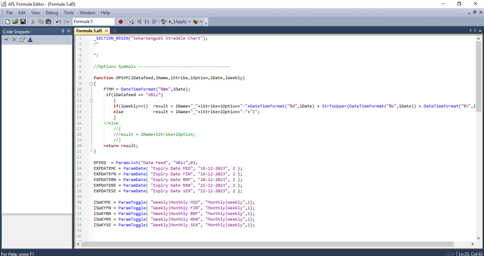Close the Code Snippets panel
This screenshot has width=484, height=256.
(69, 31)
